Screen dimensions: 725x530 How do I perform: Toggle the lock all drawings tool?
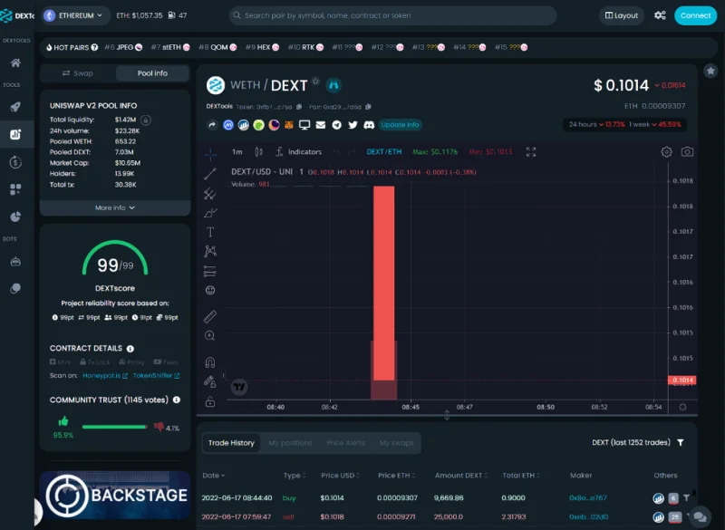[210, 401]
